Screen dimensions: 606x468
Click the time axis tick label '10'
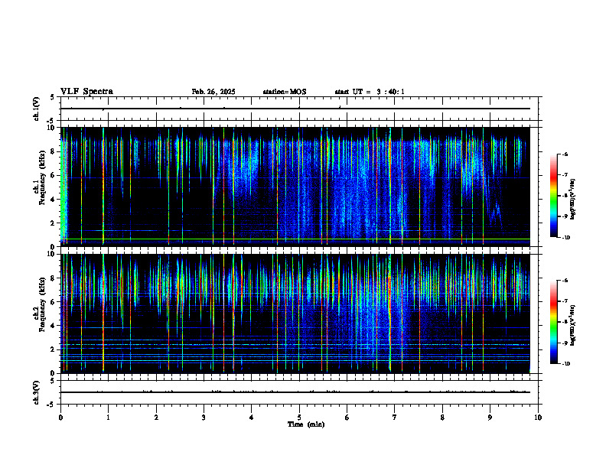coord(538,418)
